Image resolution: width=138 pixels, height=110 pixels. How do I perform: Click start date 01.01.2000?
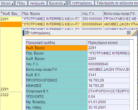(109, 102)
